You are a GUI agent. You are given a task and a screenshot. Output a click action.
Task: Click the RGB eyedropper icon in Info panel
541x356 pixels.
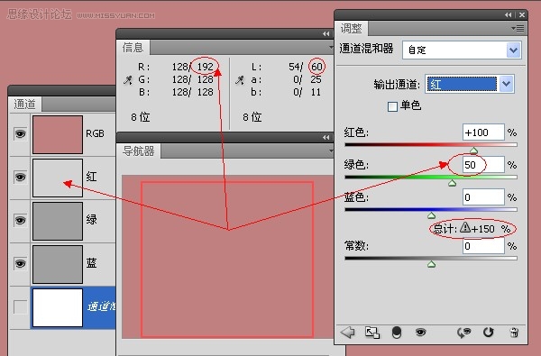click(128, 80)
